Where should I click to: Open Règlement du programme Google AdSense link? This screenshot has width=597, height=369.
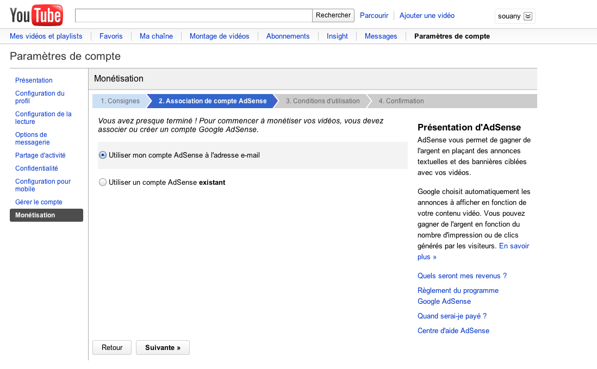pyautogui.click(x=458, y=296)
